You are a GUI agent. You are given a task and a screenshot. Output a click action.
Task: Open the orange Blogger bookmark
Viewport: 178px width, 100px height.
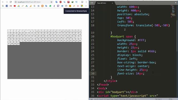(x=42, y=6)
